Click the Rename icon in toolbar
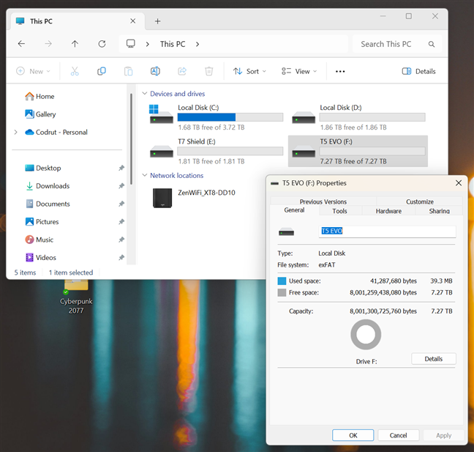474x452 pixels. point(155,71)
